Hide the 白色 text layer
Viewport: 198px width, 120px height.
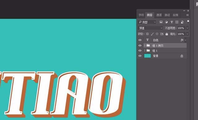140,40
